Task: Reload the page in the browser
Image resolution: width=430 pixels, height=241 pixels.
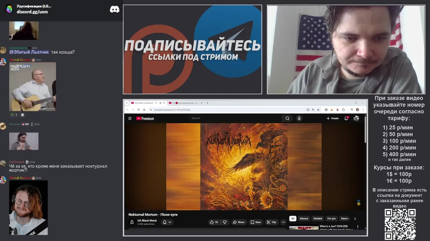Action: coord(138,109)
